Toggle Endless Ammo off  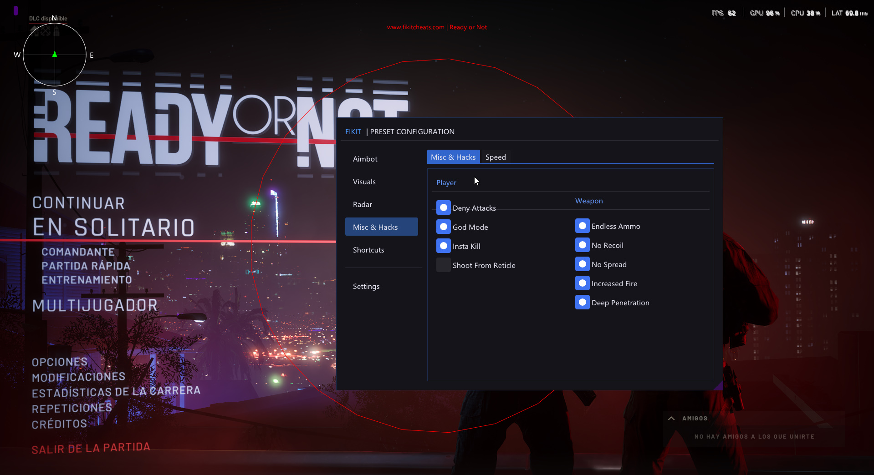click(x=582, y=225)
